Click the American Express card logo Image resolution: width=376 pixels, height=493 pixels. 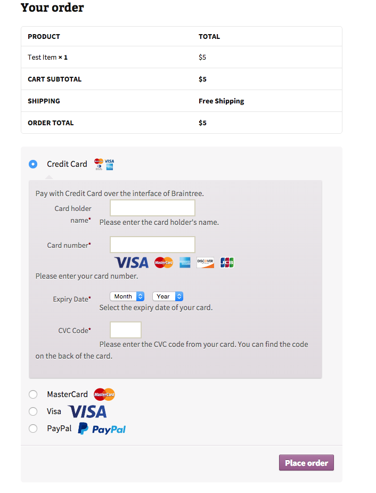(x=185, y=263)
